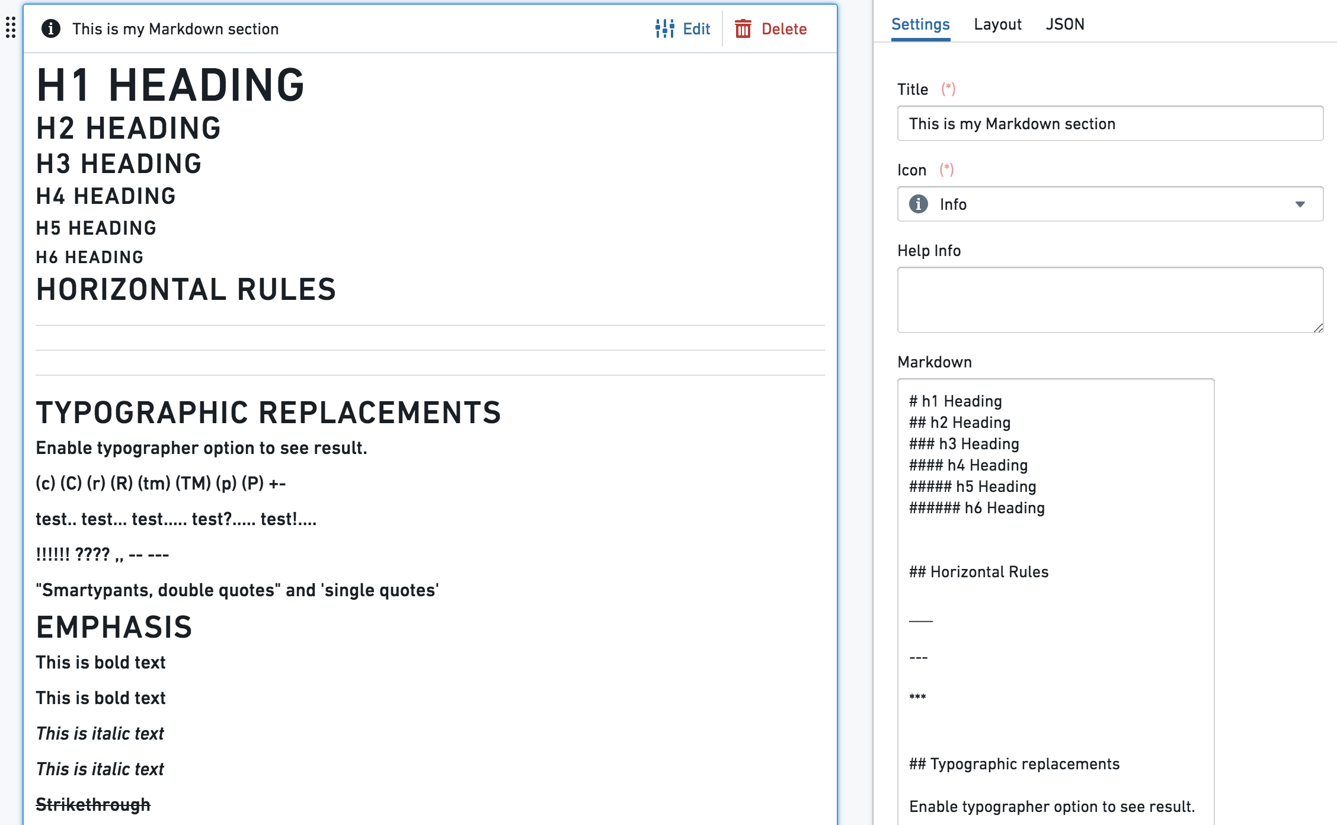Click the Strikethrough text in preview

(x=93, y=804)
